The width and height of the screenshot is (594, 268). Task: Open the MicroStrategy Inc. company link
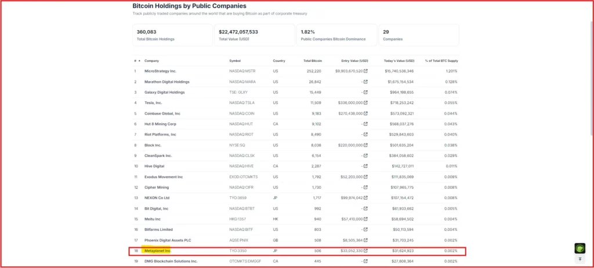160,71
